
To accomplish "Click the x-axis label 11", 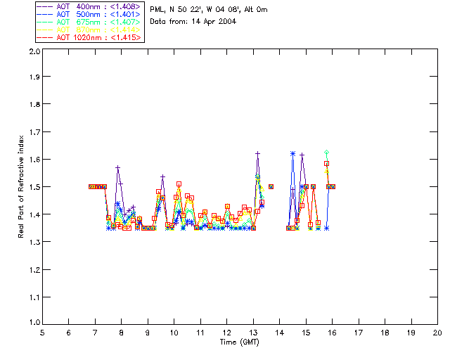I will point(200,333).
